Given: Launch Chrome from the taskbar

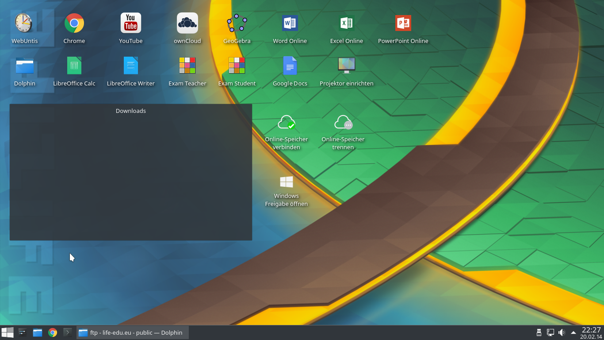Looking at the screenshot, I should 53,332.
